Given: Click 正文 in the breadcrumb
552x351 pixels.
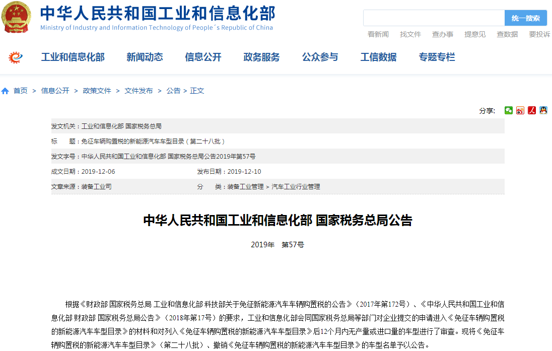Looking at the screenshot, I should pos(197,91).
